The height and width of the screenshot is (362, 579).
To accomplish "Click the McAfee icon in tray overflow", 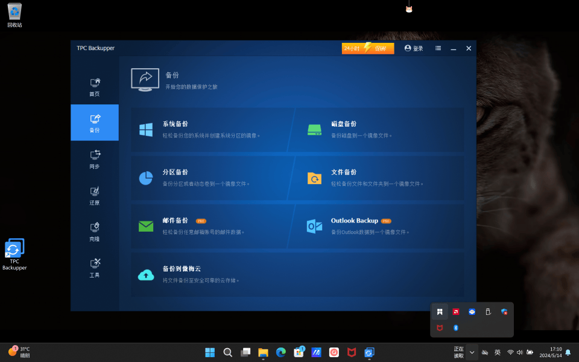I will 440,328.
